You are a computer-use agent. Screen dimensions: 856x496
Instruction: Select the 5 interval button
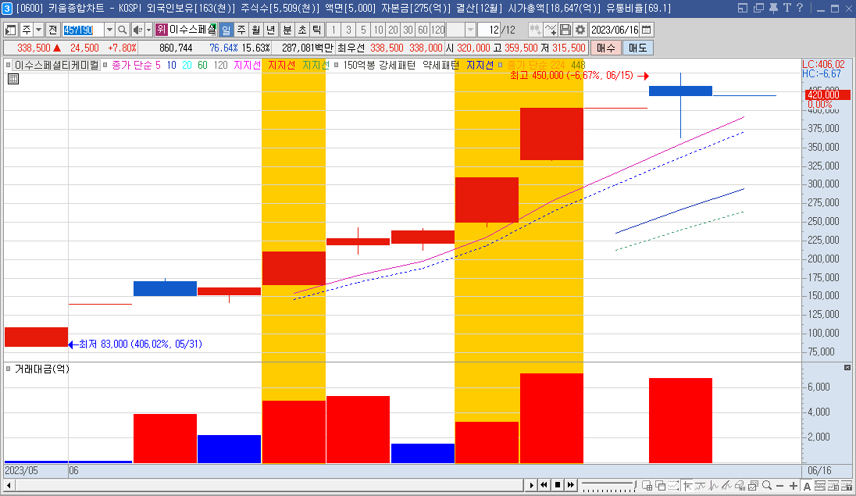point(363,30)
